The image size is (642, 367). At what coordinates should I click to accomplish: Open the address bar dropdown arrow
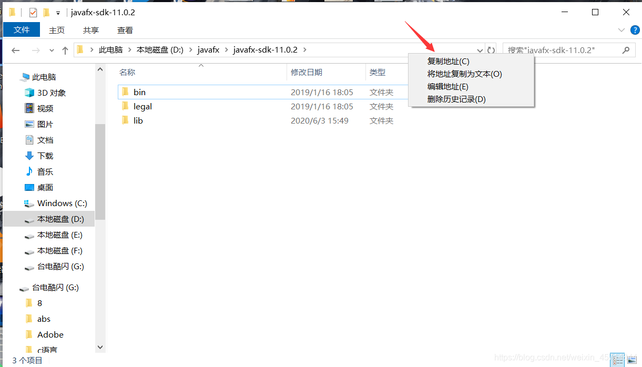[479, 49]
